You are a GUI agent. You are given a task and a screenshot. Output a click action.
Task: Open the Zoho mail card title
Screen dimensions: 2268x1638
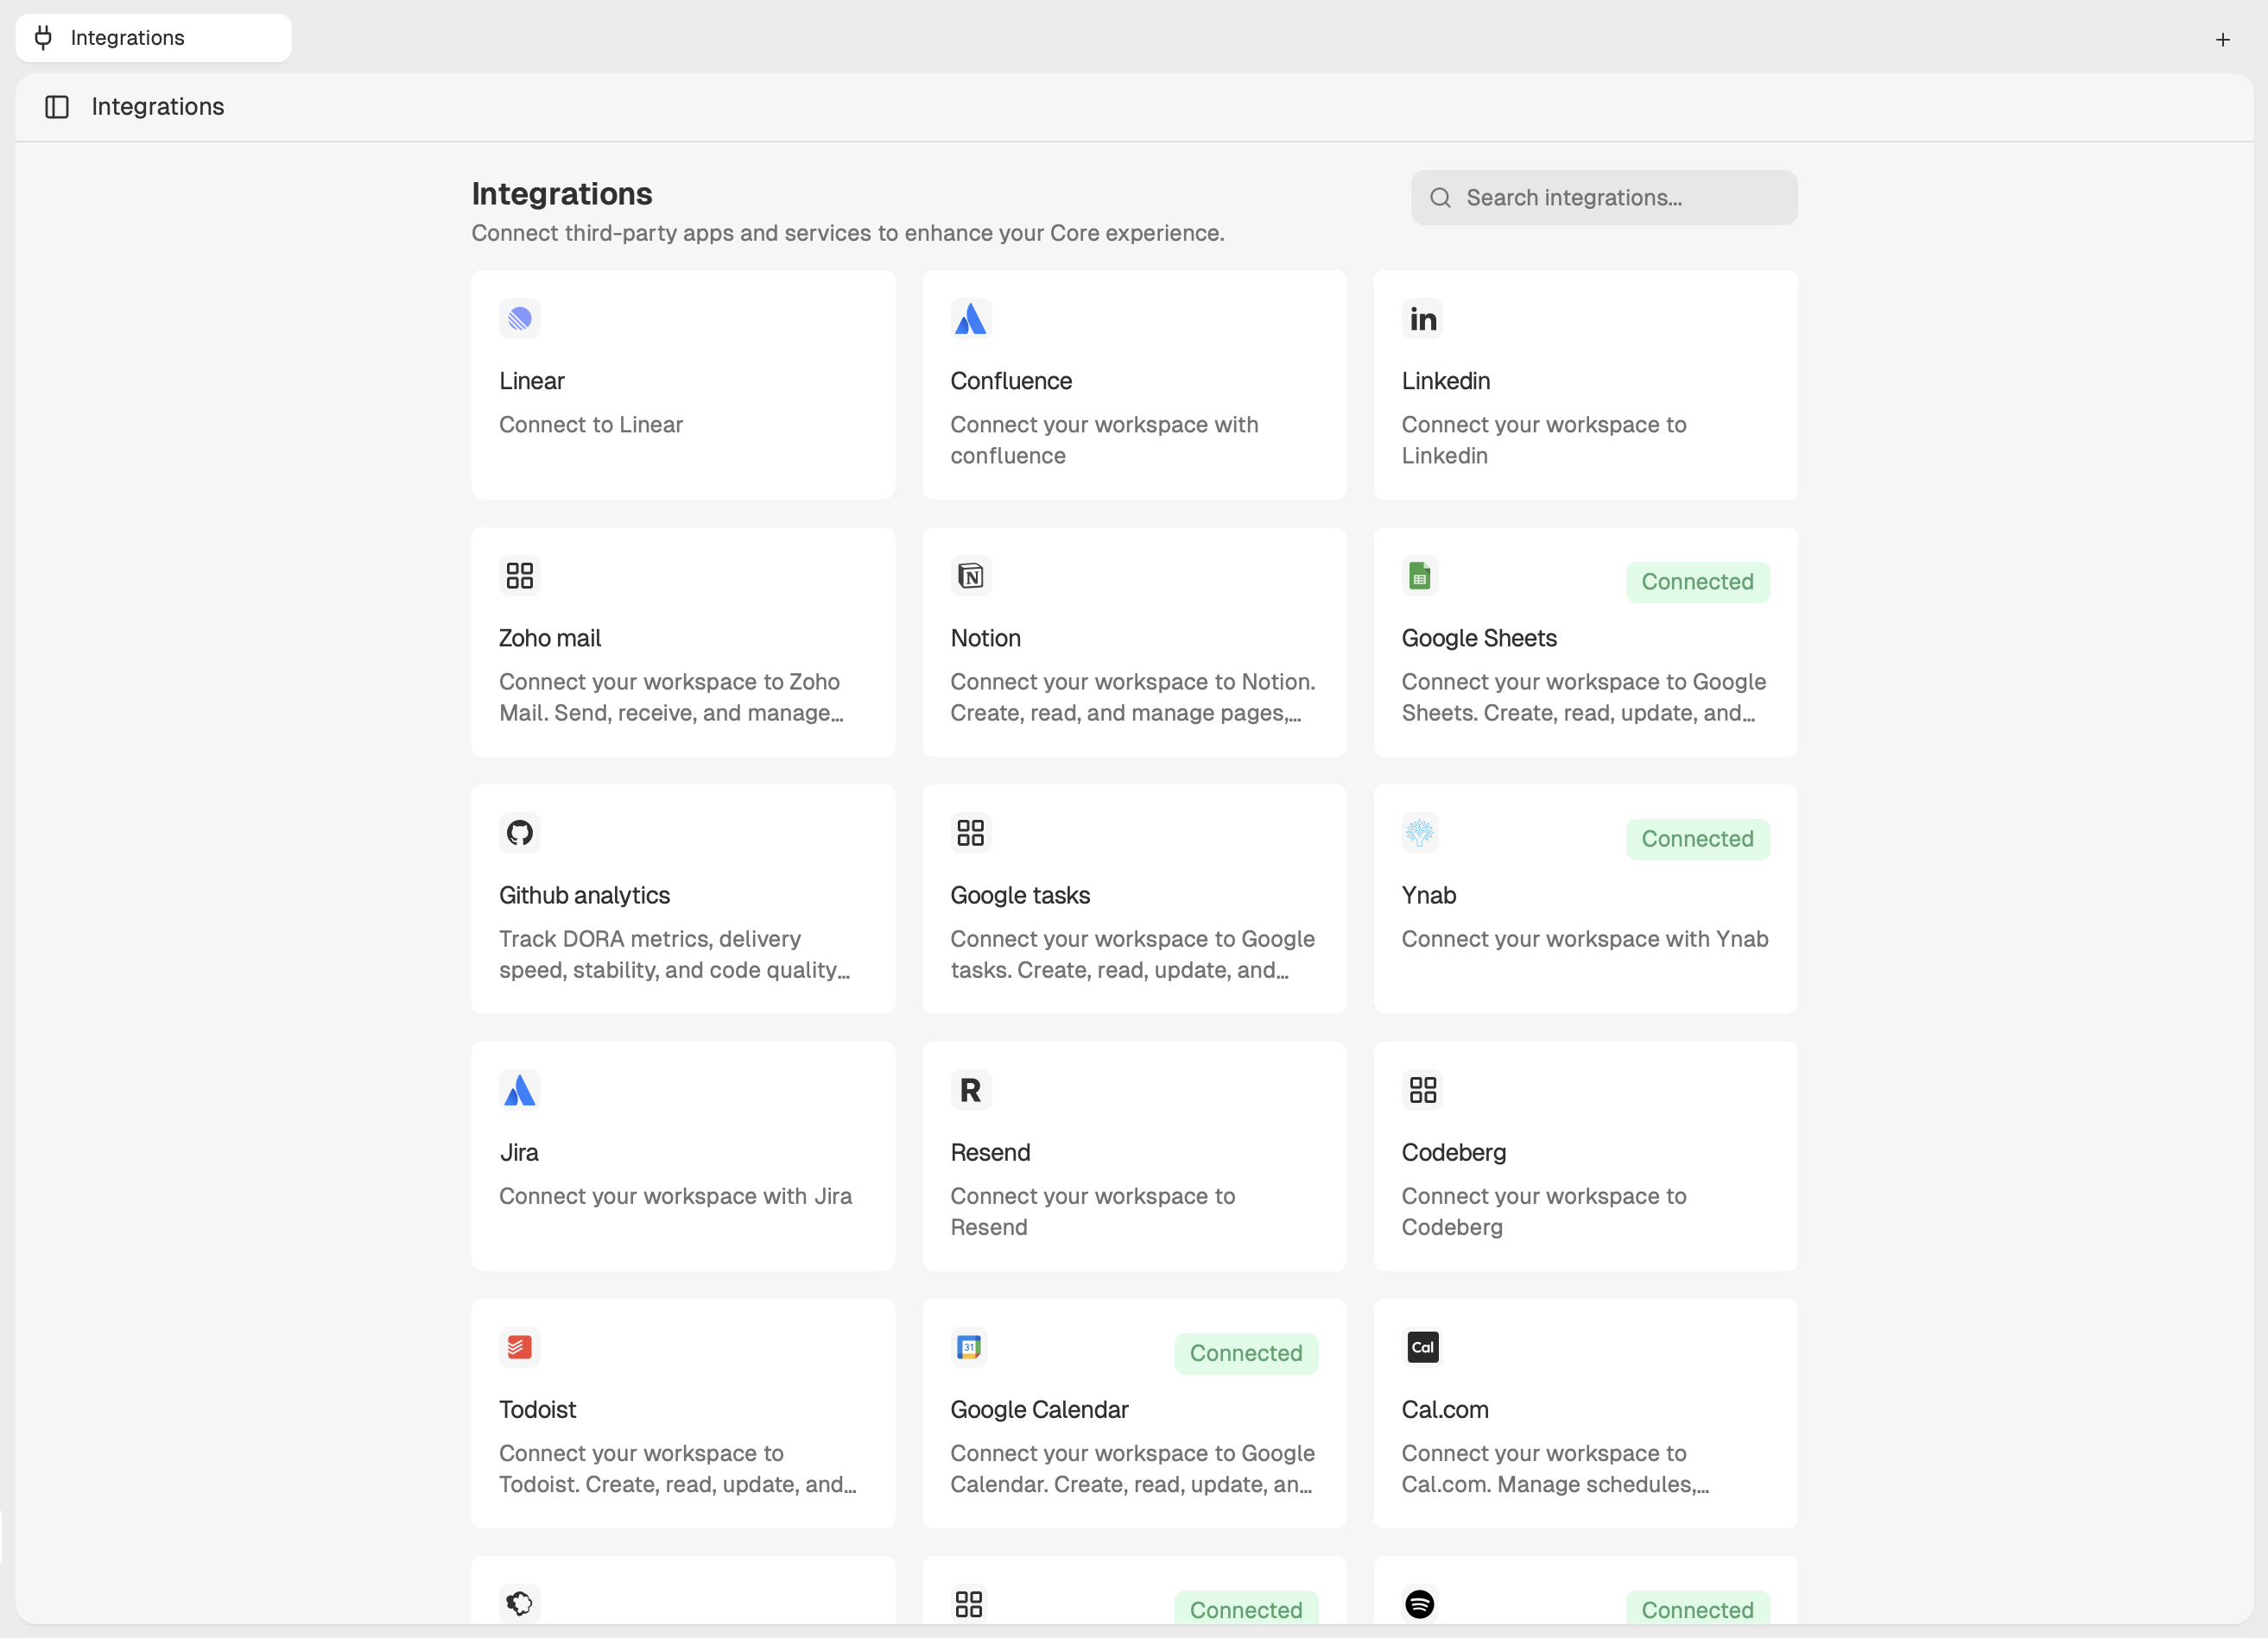(x=550, y=638)
